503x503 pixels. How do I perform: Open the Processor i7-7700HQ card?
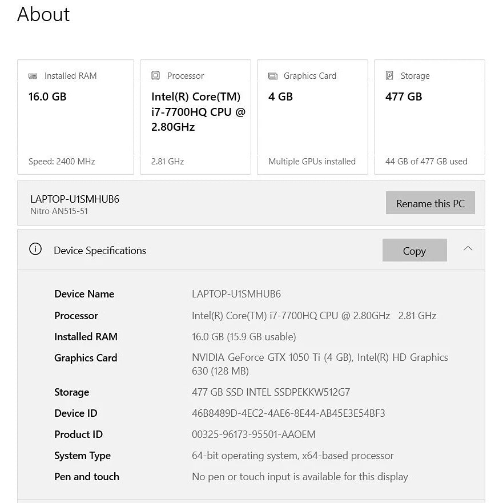pyautogui.click(x=195, y=117)
